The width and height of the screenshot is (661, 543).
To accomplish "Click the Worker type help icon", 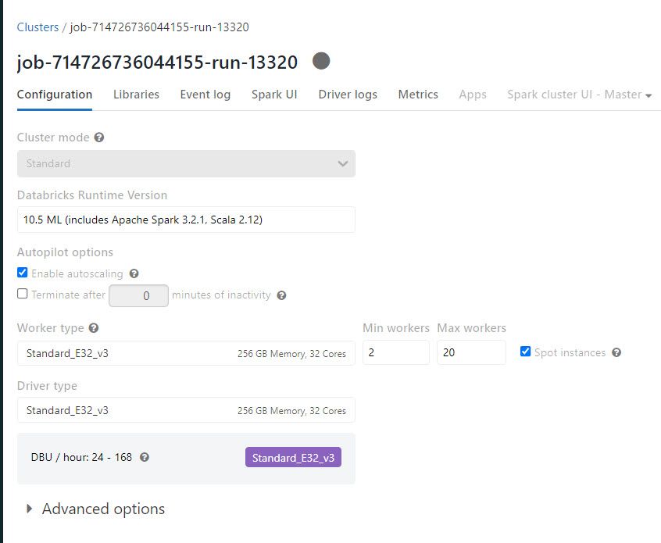I will point(94,329).
